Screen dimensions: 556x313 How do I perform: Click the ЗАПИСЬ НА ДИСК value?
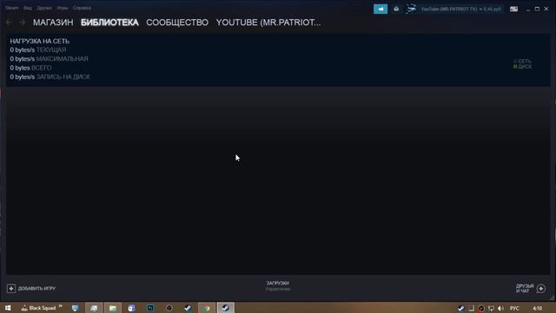coord(50,77)
